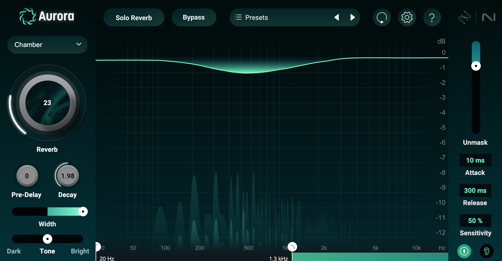Click the Unmask amount vertical slider handle

[x=476, y=66]
